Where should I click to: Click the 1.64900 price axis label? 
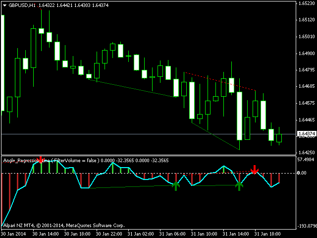pyautogui.click(x=307, y=54)
